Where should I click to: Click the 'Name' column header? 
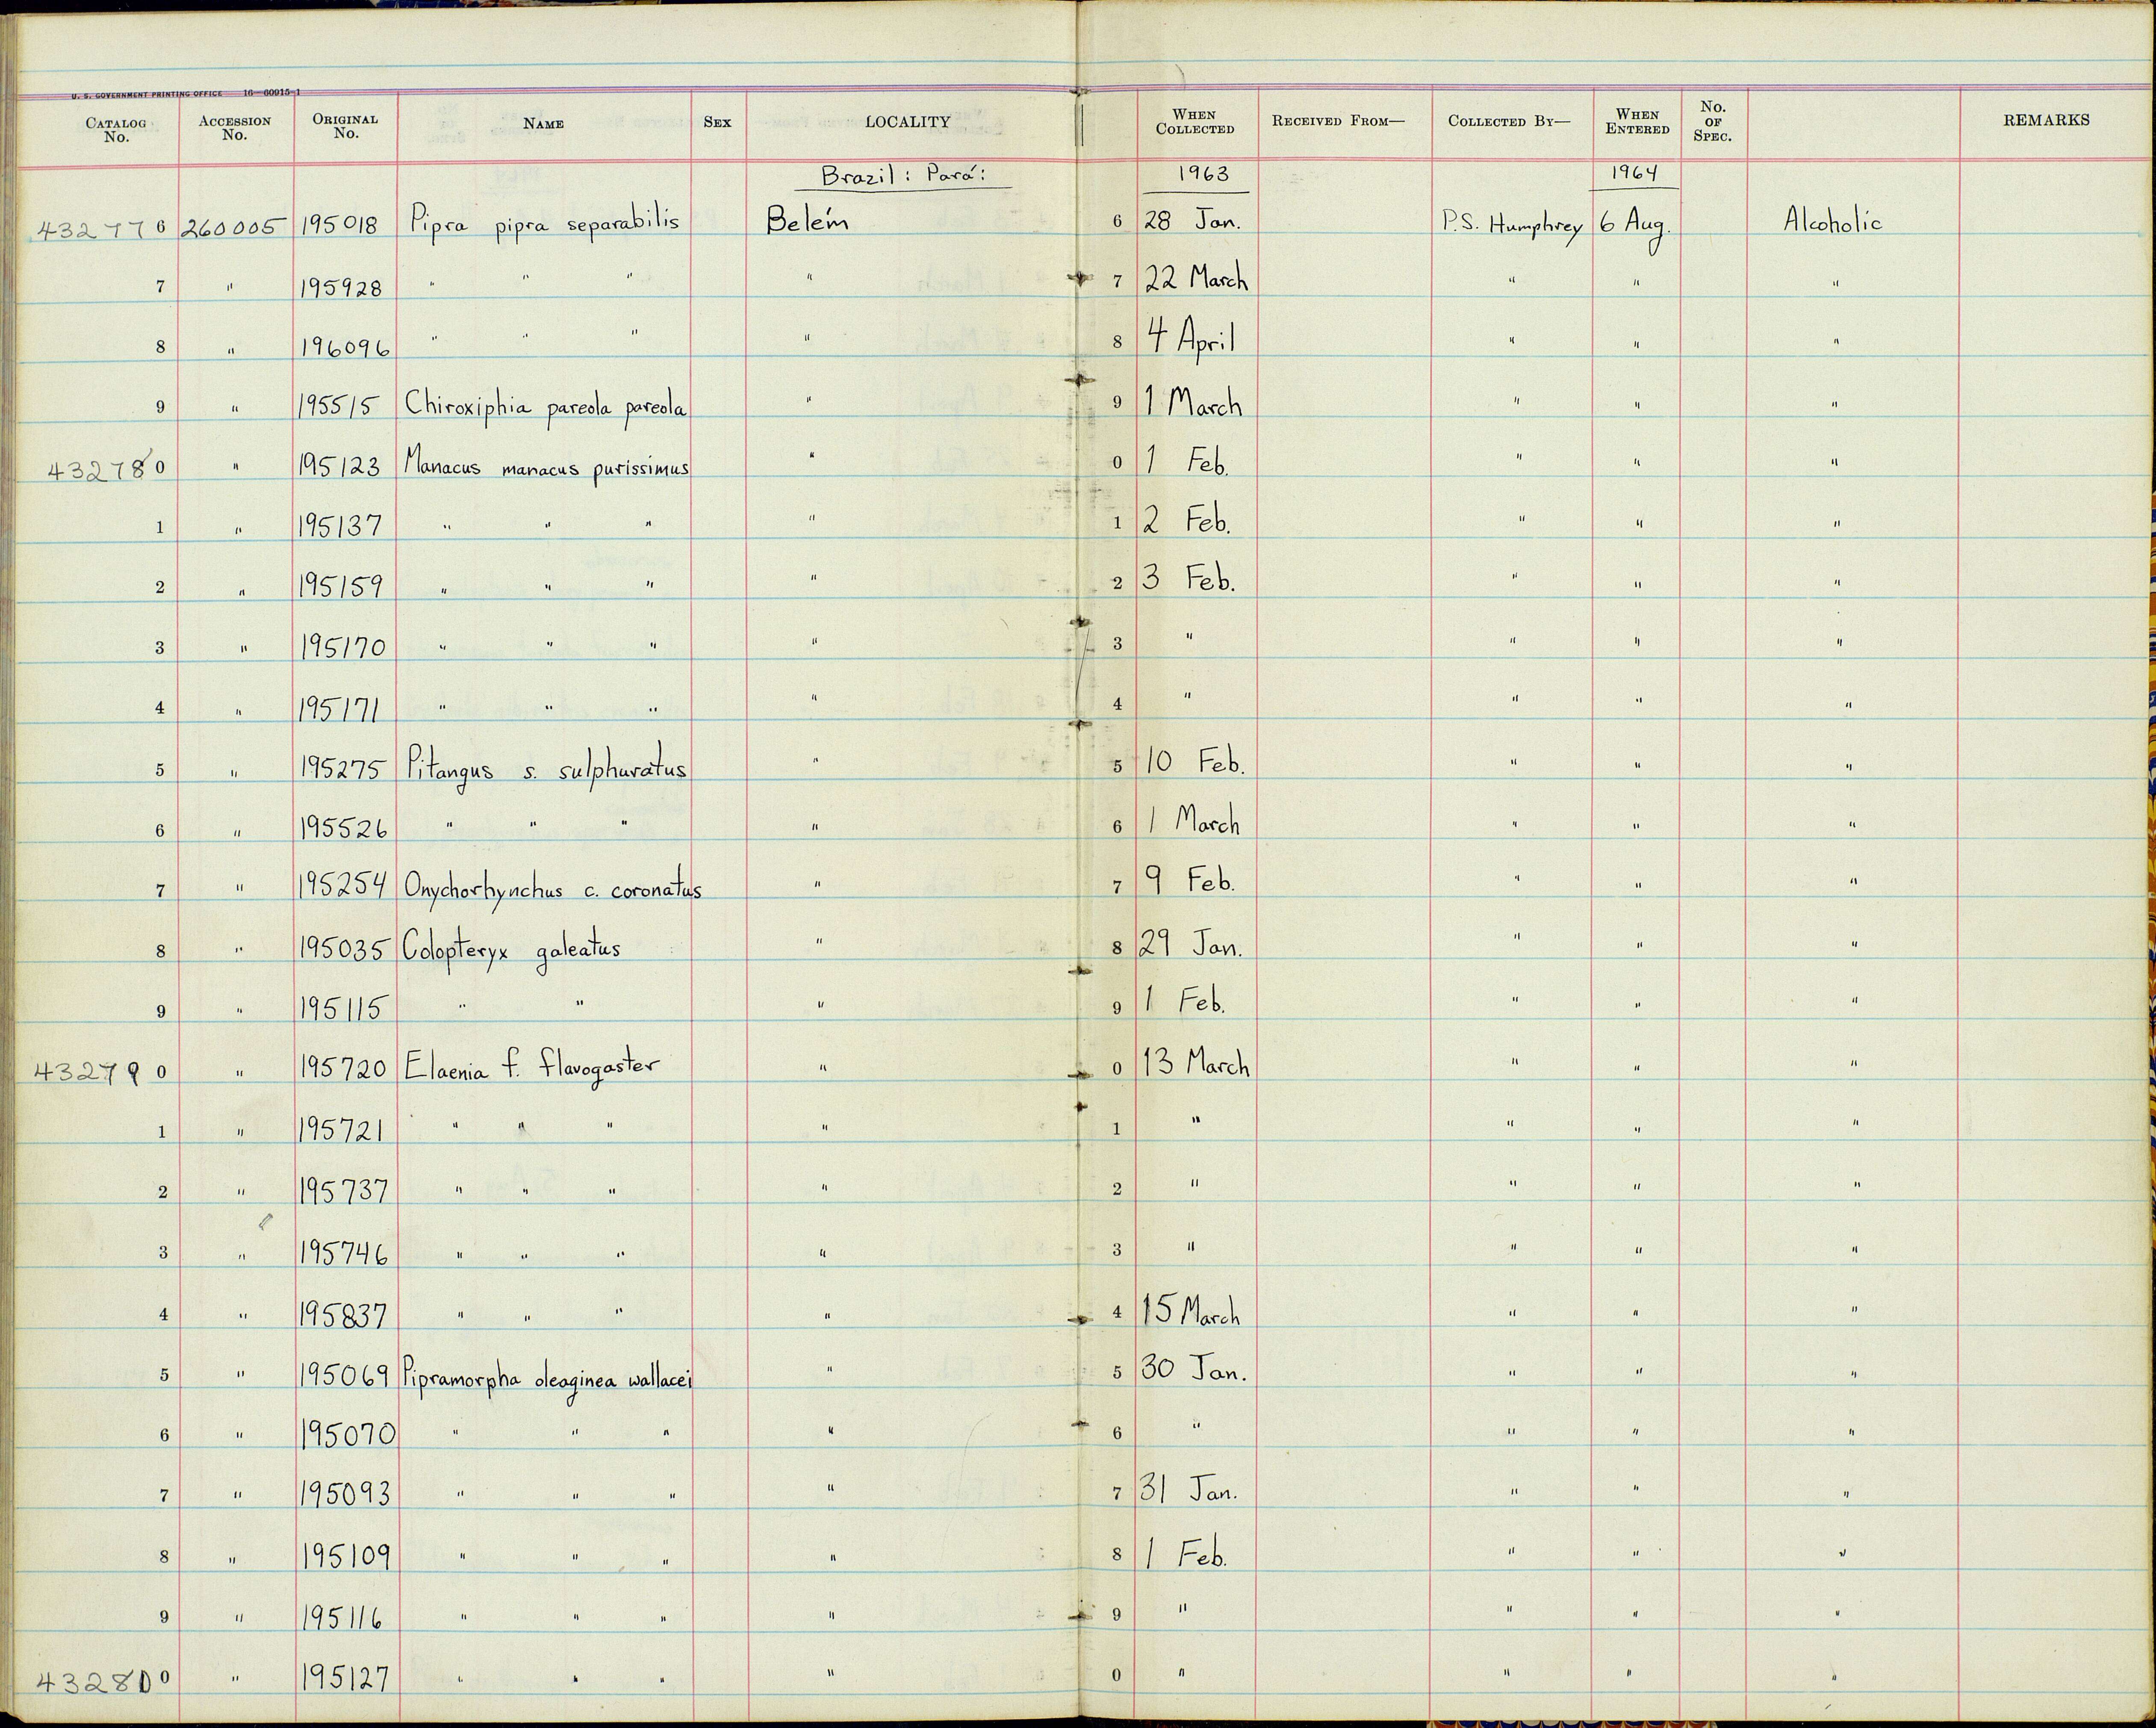(544, 124)
